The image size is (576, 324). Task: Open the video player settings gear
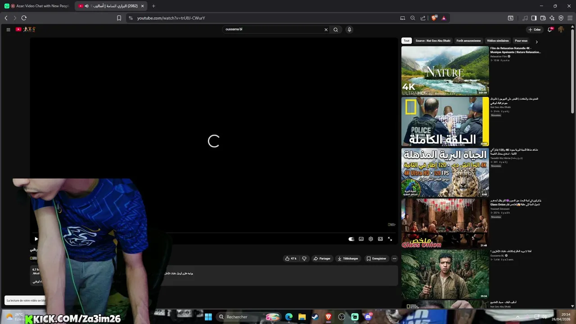[371, 239]
